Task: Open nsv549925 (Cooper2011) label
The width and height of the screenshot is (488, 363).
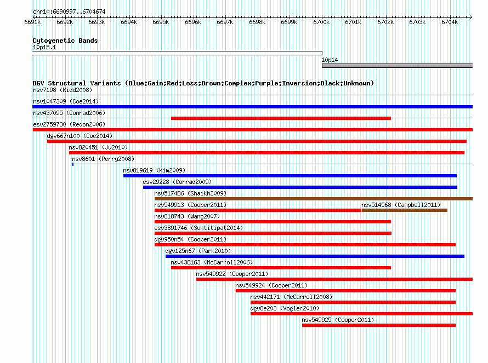Action: coord(338,320)
